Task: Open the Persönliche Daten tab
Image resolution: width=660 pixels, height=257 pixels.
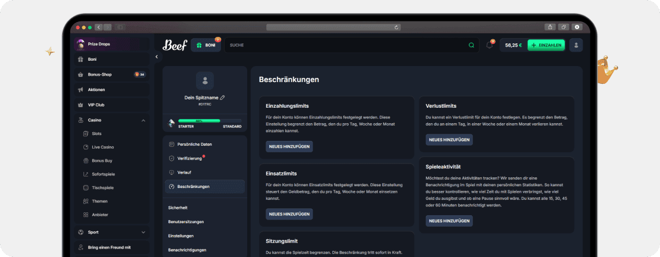Action: pos(204,145)
